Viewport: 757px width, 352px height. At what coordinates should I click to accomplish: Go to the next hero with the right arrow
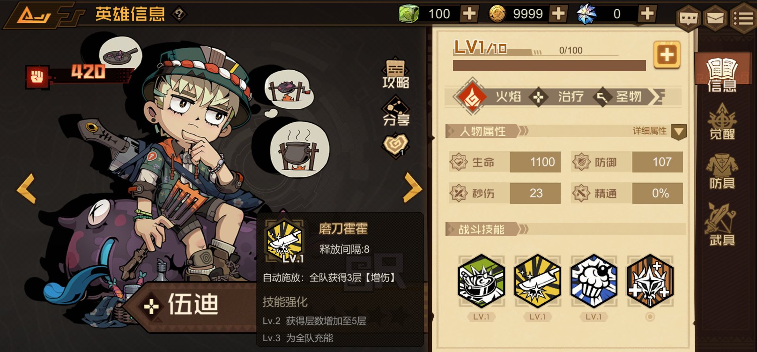(x=413, y=188)
